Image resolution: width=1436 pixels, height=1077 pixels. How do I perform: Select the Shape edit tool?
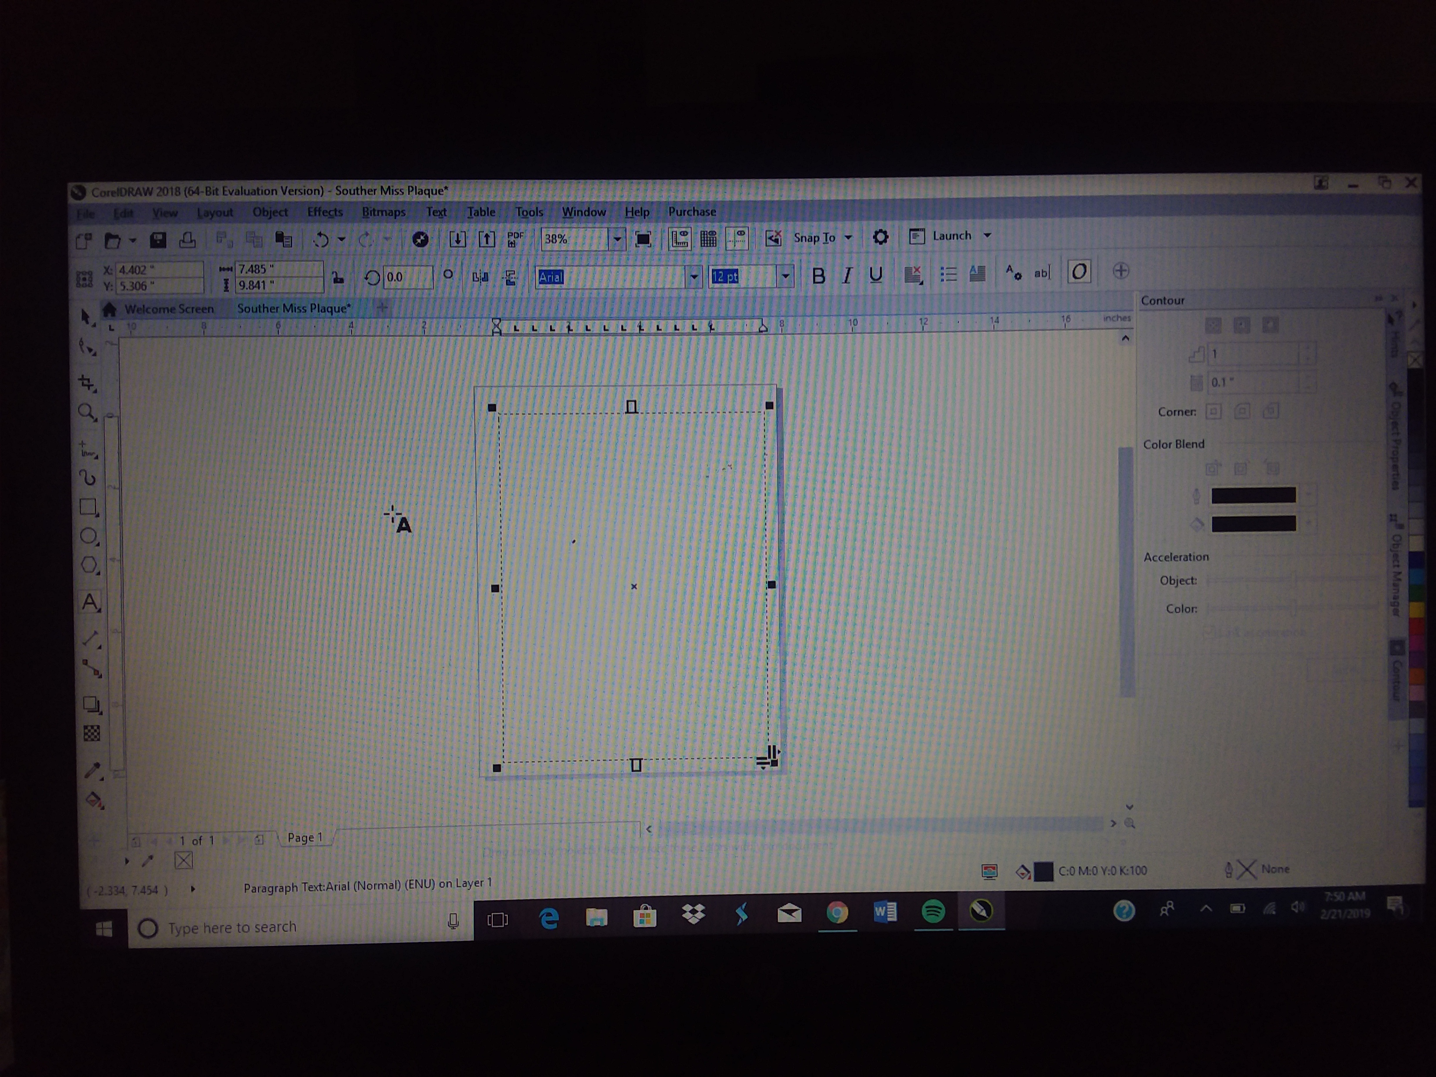click(87, 347)
